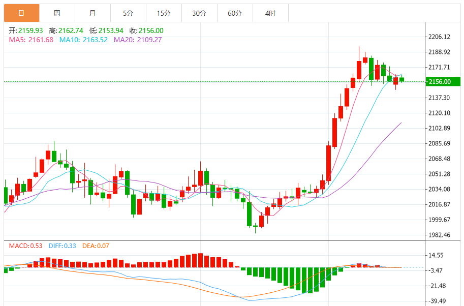Click the 2102.89 price axis label

439,128
